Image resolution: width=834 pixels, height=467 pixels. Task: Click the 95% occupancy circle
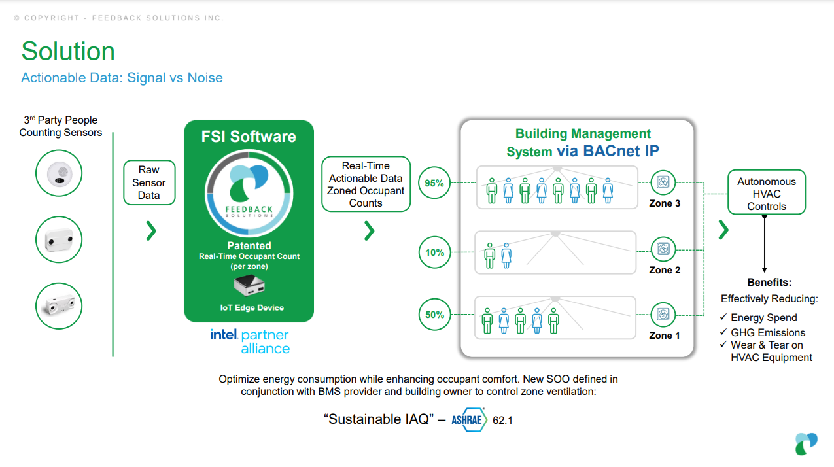[434, 183]
